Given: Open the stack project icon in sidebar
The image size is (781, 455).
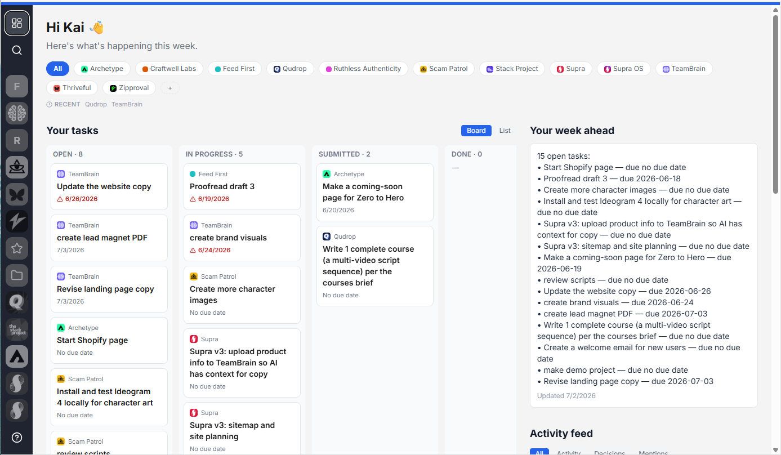Looking at the screenshot, I should pyautogui.click(x=17, y=329).
